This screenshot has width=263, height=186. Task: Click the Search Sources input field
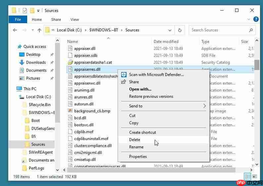click(220, 30)
